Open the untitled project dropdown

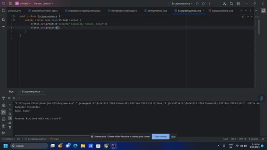point(23,3)
